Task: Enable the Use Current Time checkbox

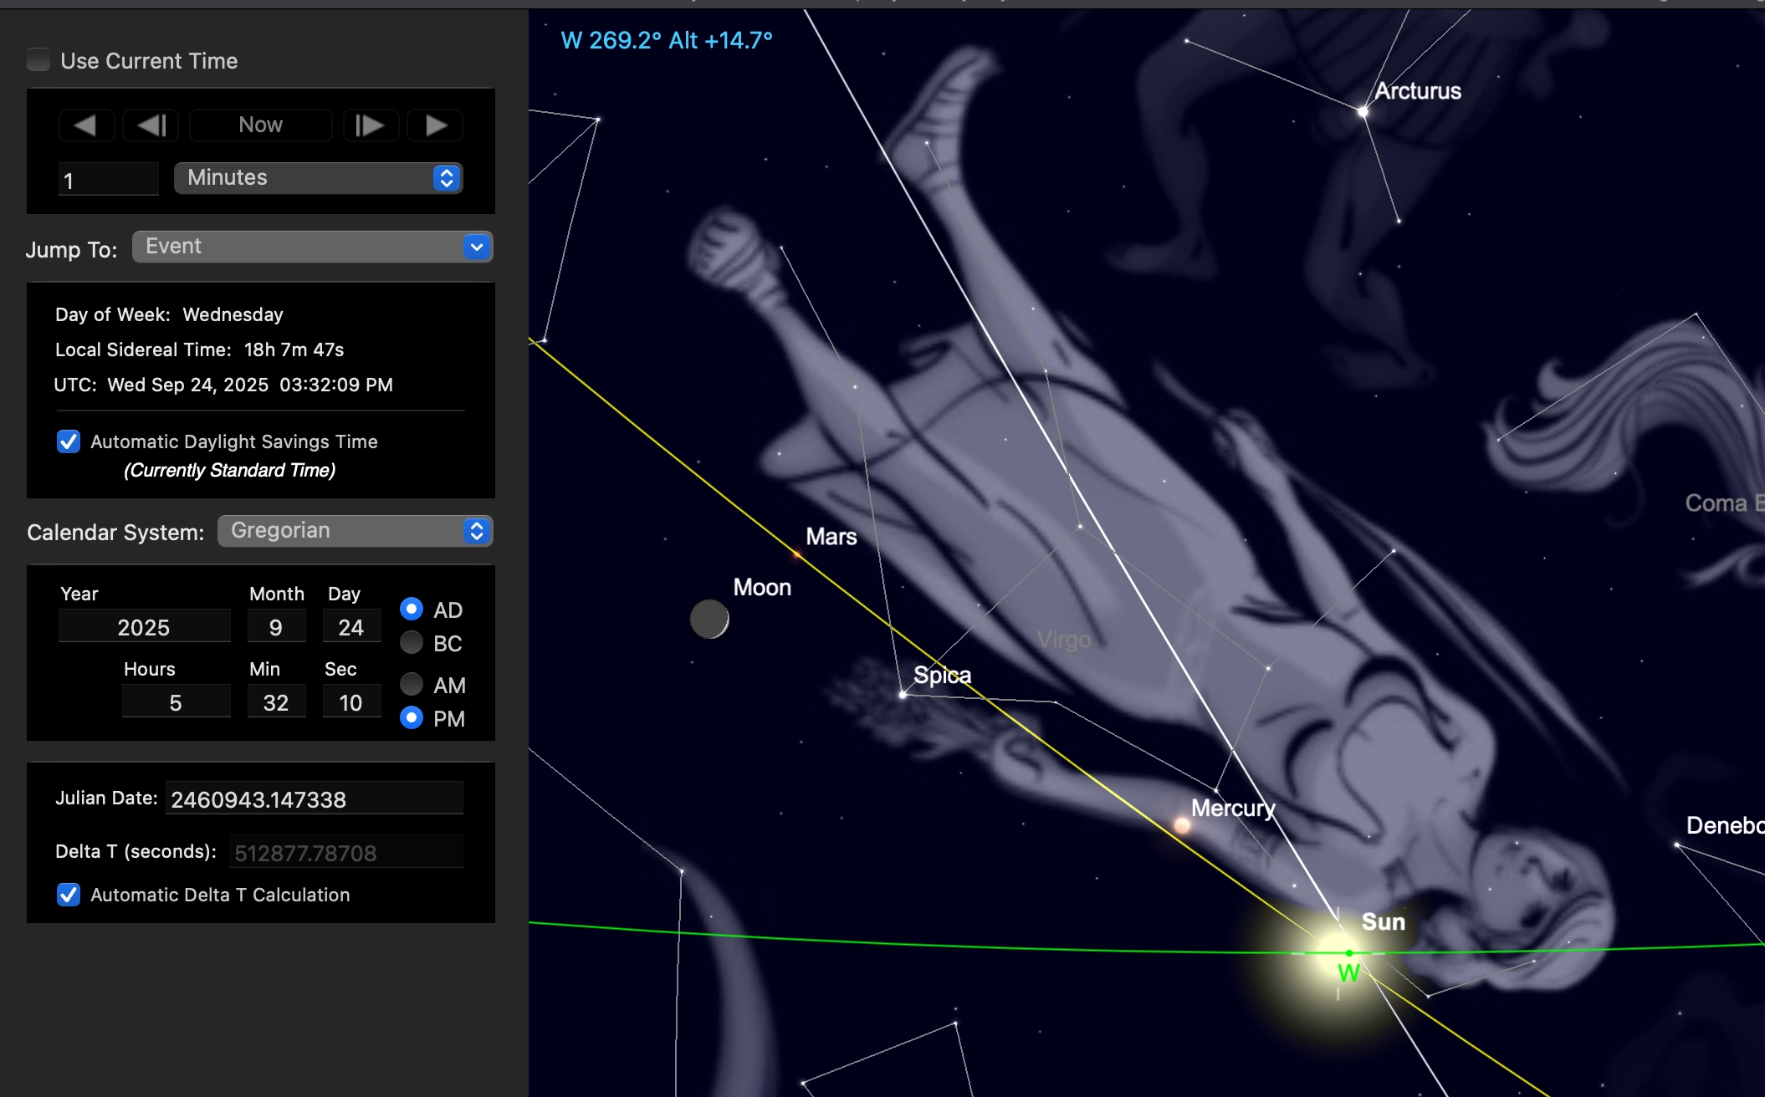Action: 38,60
